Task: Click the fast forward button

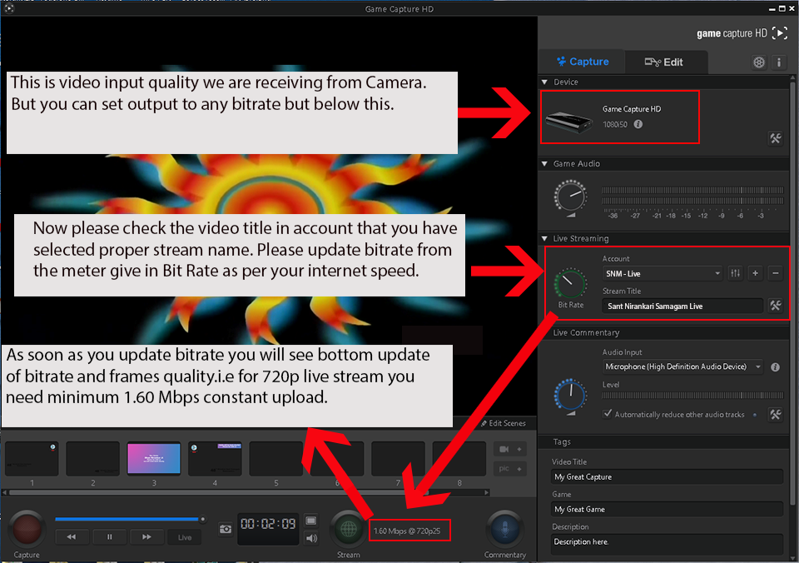Action: 146,537
